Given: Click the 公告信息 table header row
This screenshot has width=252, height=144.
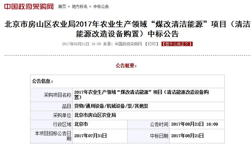Looking at the screenshot, I should [127, 81].
